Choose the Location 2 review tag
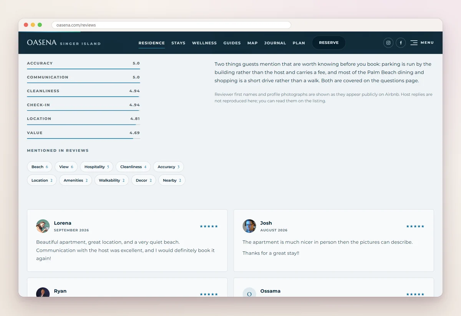The image size is (461, 316). pos(42,180)
